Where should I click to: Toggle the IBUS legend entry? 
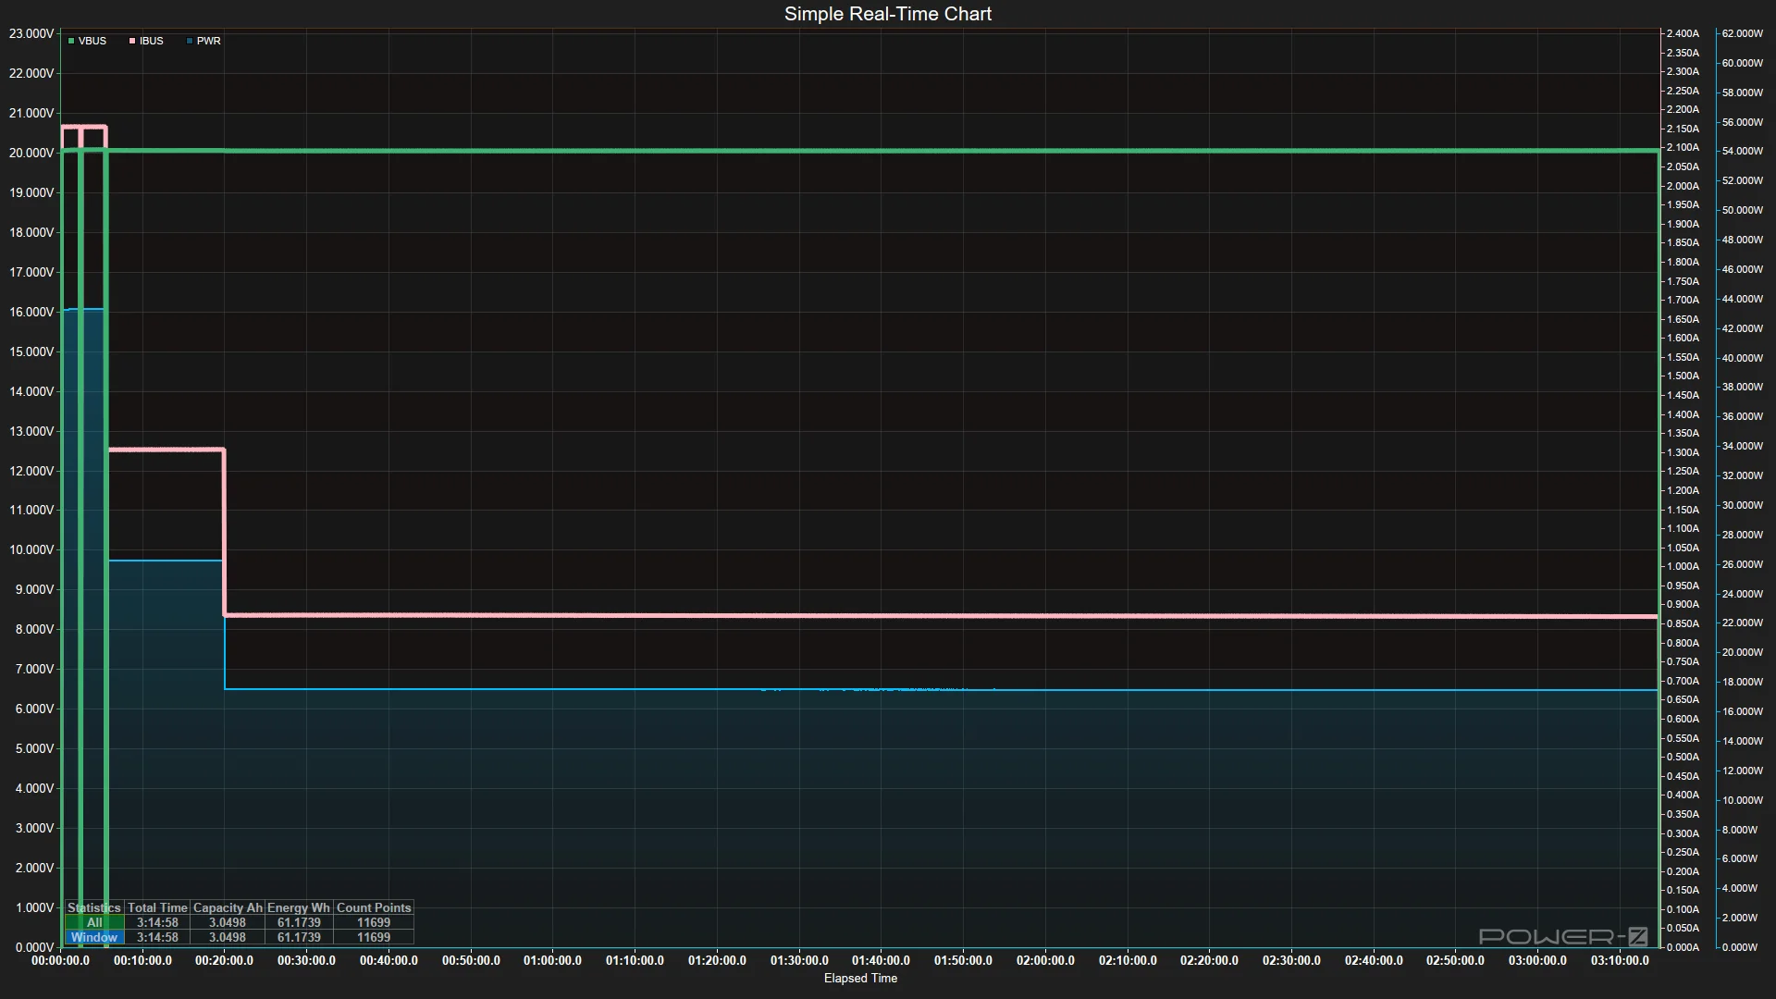pos(146,41)
